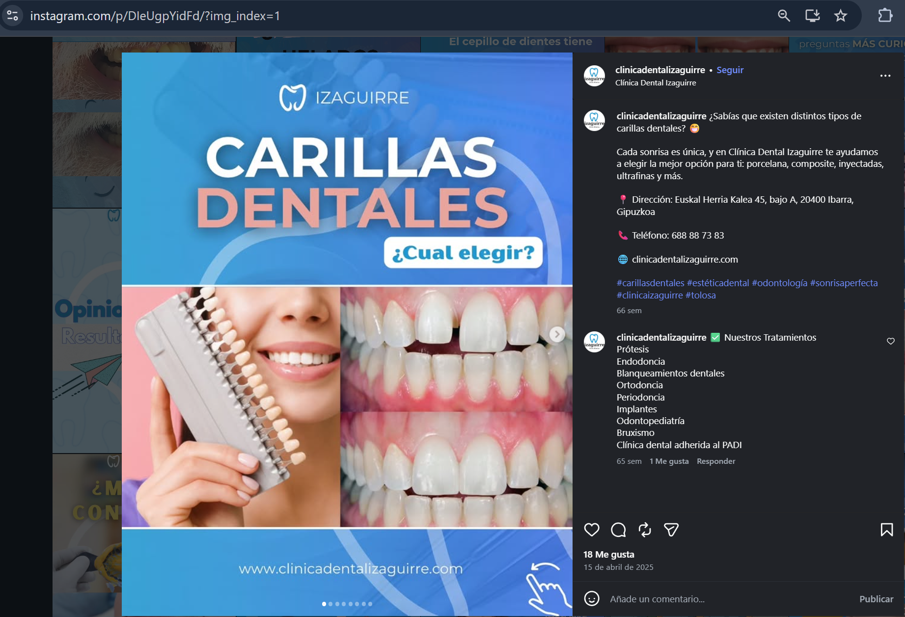
Task: Open the #odontología hashtag
Action: (x=780, y=283)
